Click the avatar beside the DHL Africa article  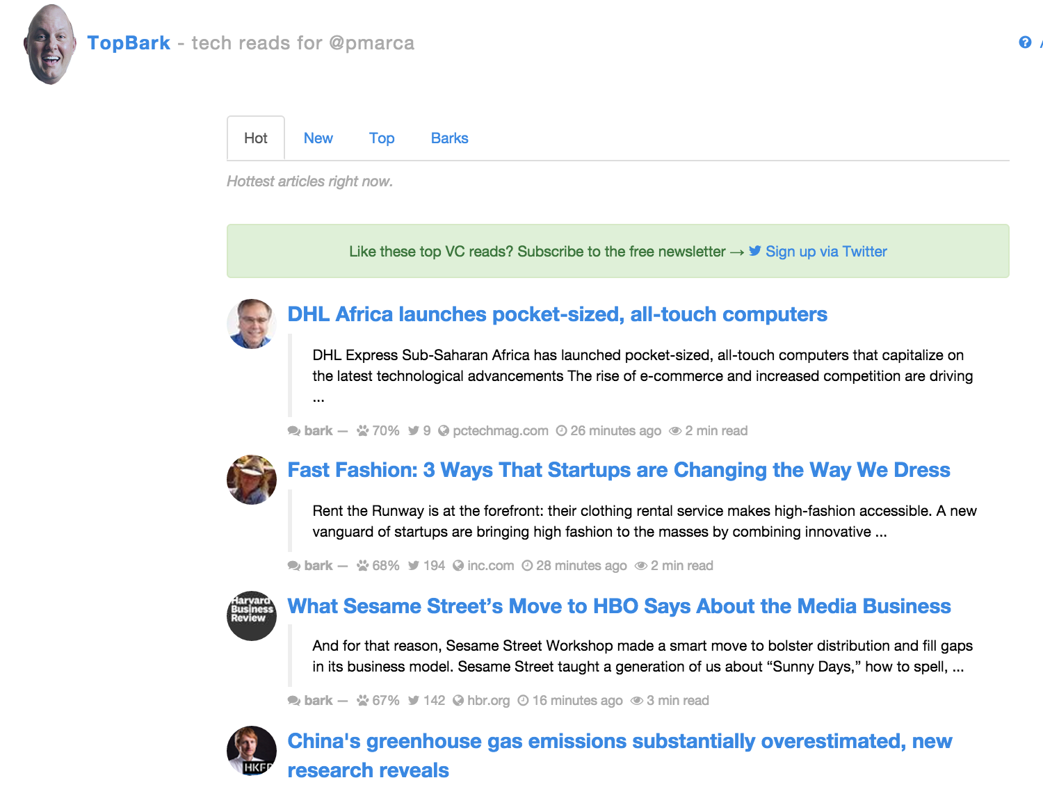tap(252, 324)
